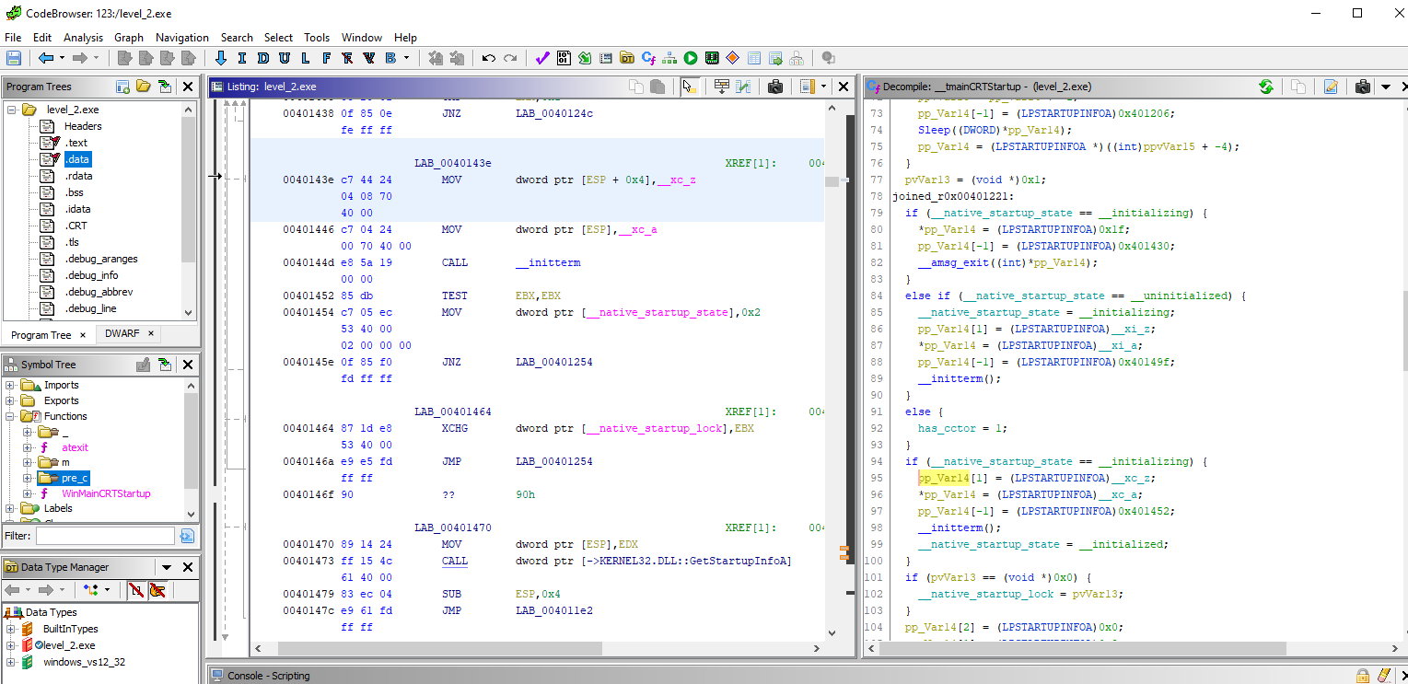This screenshot has height=684, width=1408.
Task: Expand the Imports folder in Symbol Tree
Action: pyautogui.click(x=11, y=385)
